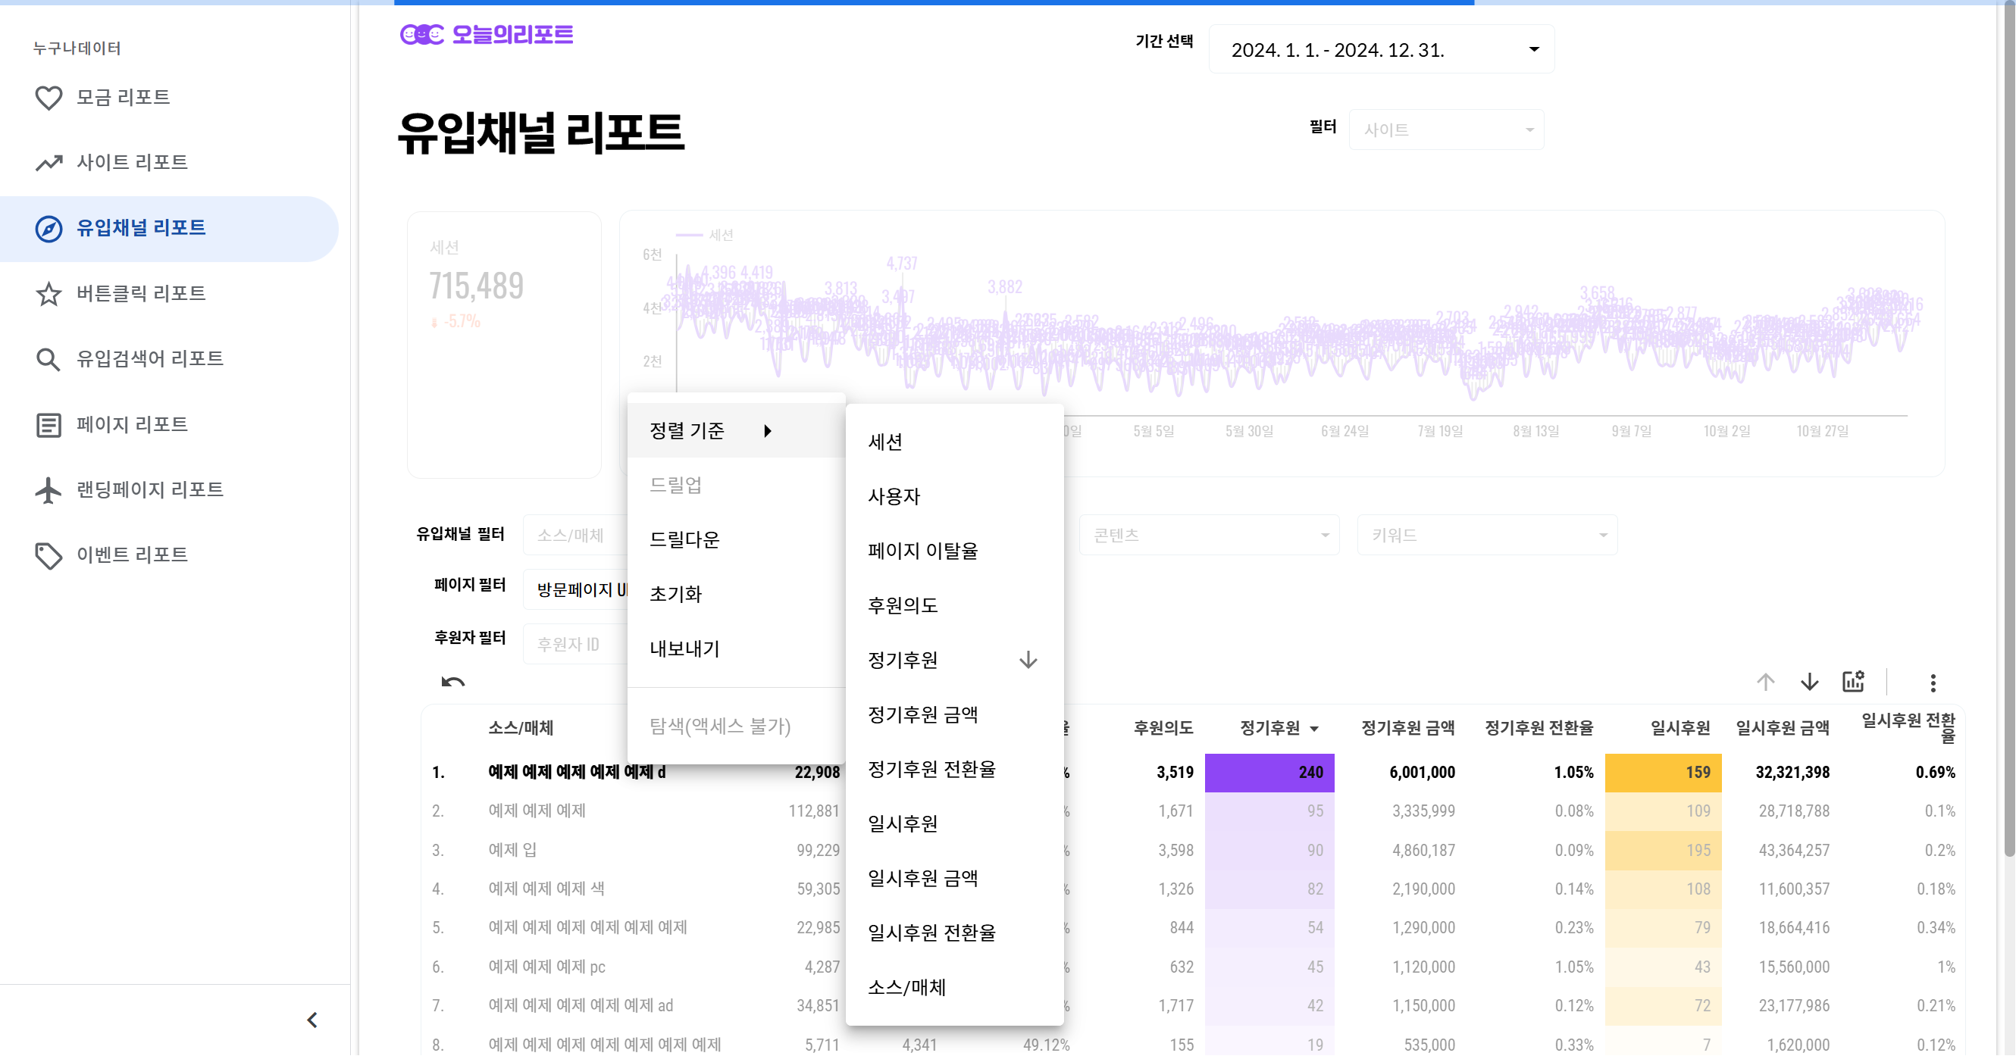This screenshot has height=1056, width=2016.
Task: Sort by 일시후원 전환율 in the submenu
Action: click(955, 933)
